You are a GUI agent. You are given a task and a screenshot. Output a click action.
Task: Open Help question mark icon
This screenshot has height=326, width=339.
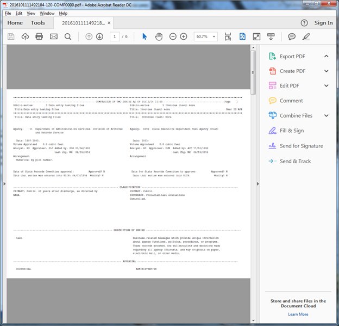coord(304,23)
